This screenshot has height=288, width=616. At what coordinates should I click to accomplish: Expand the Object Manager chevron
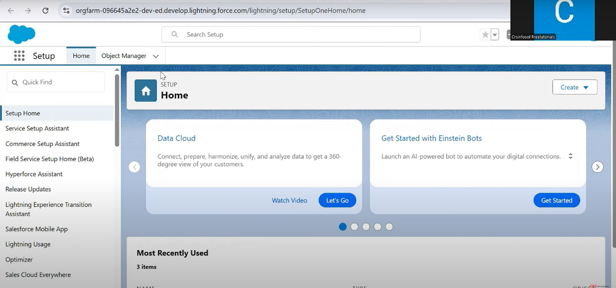(156, 56)
